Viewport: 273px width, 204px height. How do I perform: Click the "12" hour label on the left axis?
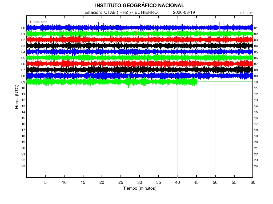(23, 100)
